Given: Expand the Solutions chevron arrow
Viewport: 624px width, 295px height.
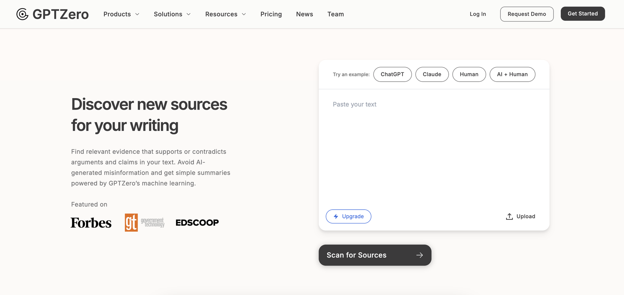Looking at the screenshot, I should pyautogui.click(x=188, y=14).
